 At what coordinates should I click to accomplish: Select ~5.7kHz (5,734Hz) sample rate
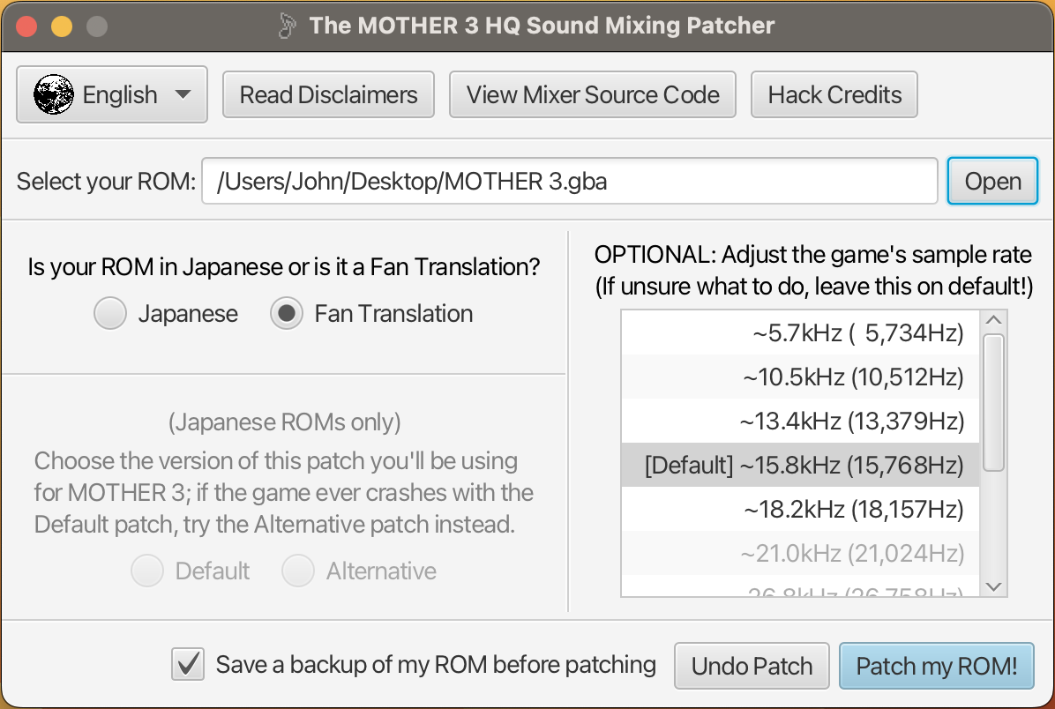(x=800, y=333)
